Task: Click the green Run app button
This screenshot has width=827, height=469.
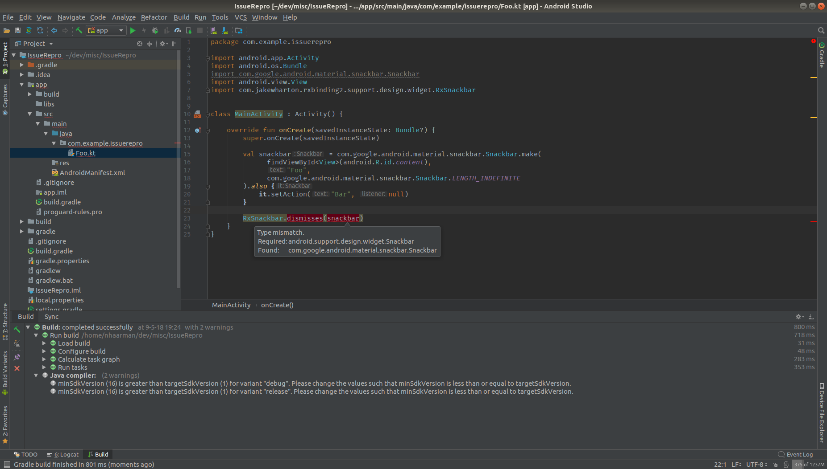Action: [133, 31]
